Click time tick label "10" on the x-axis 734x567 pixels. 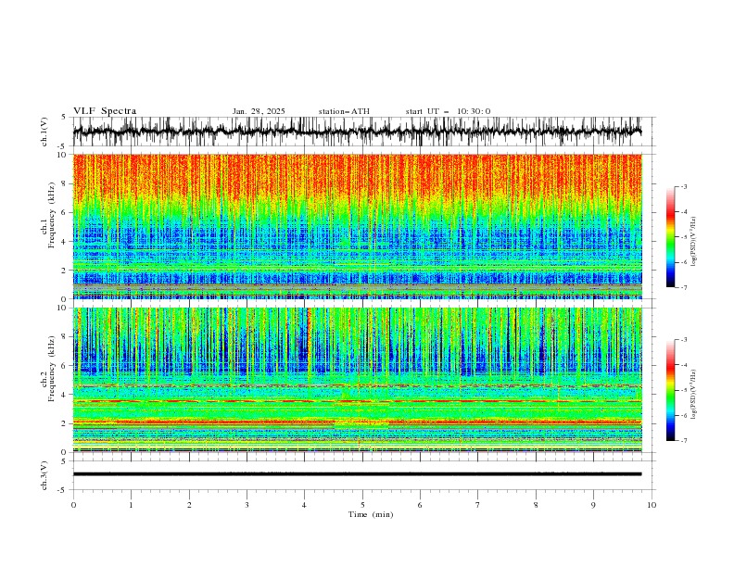[652, 505]
